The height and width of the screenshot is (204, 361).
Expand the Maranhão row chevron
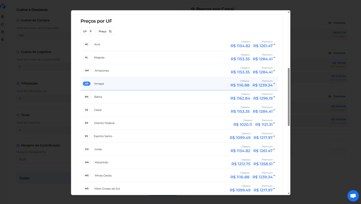coord(274,162)
